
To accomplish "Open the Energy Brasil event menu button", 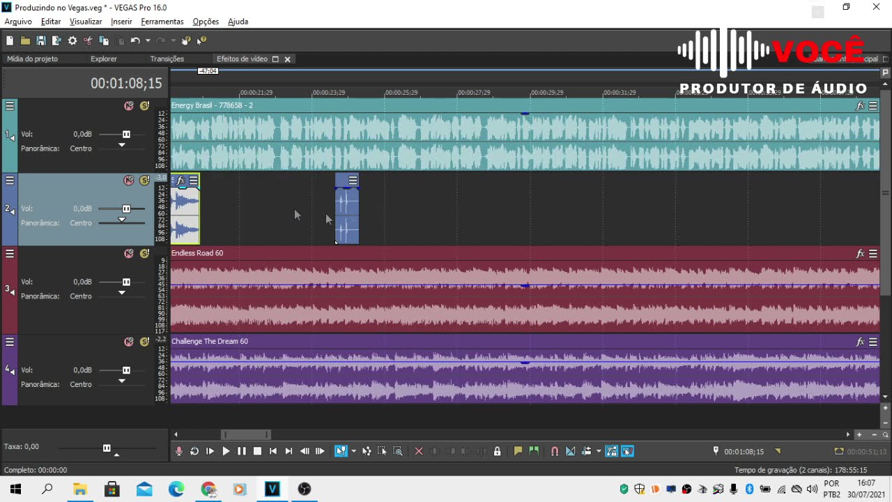I will pyautogui.click(x=873, y=106).
